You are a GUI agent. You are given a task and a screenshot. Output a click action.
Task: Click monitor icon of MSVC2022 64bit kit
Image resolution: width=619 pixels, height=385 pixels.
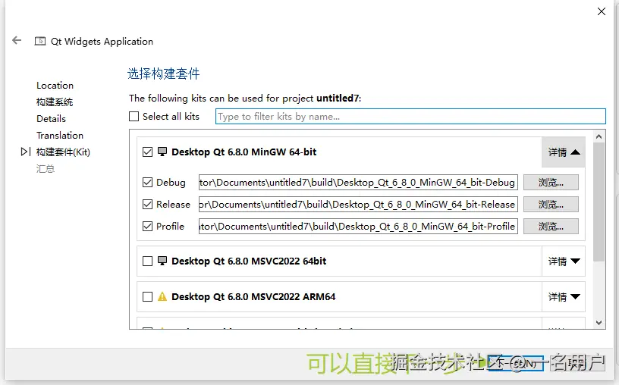pos(162,261)
